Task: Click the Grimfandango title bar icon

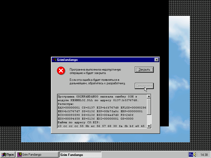Action: point(54,60)
